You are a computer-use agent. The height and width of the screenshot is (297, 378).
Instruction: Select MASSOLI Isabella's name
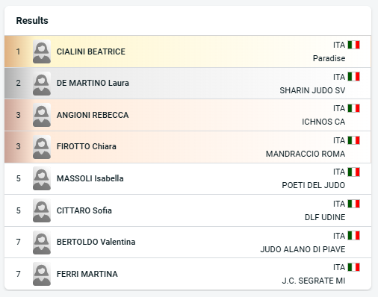90,178
